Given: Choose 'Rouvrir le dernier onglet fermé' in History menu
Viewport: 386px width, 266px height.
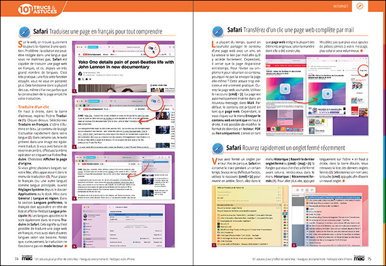Looking at the screenshot, I should [x=248, y=208].
